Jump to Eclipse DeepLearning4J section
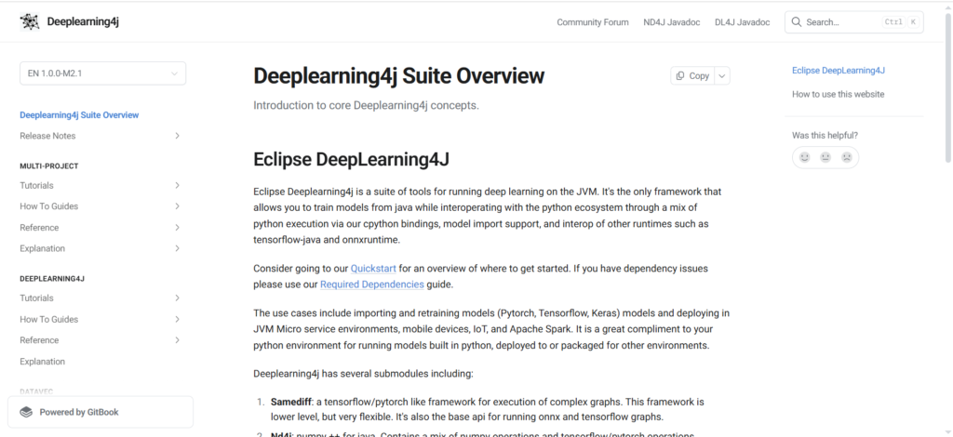The width and height of the screenshot is (953, 437). 839,71
